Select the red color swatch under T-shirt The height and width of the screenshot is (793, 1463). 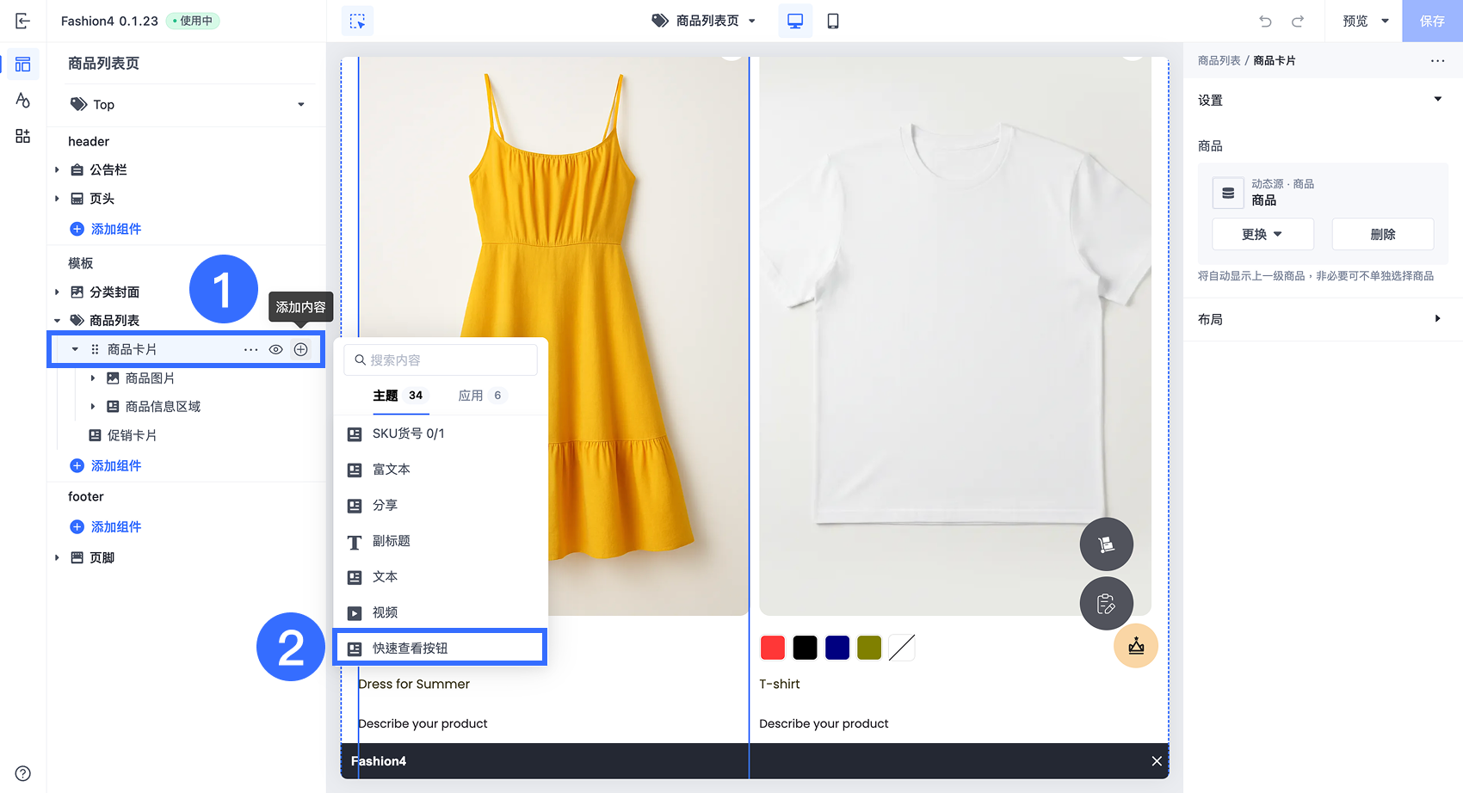tap(773, 648)
